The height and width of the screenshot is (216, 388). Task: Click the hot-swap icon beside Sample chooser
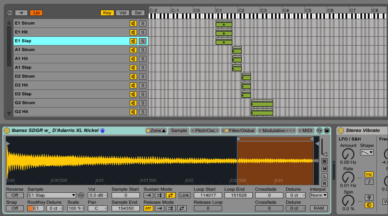(x=81, y=196)
